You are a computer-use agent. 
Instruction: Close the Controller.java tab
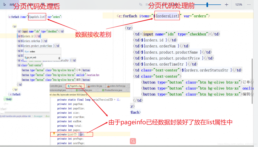click(x=64, y=86)
